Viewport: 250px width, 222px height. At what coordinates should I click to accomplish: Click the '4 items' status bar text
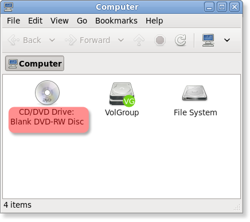(x=17, y=205)
